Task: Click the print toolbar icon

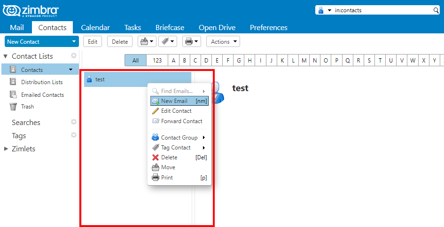Action: pos(188,42)
